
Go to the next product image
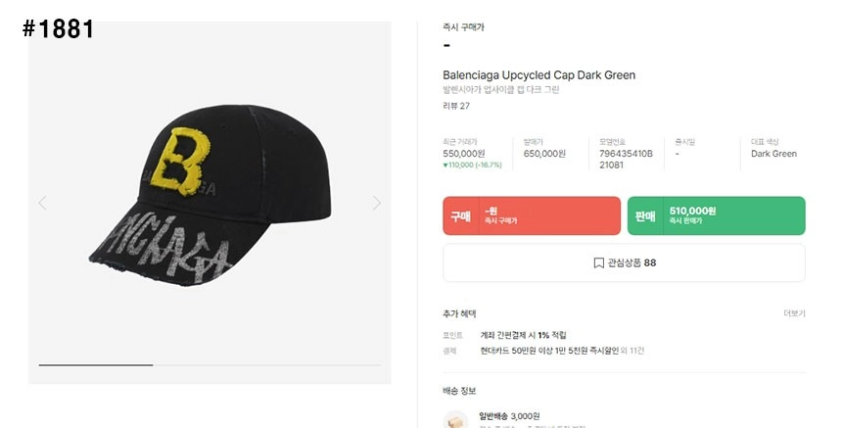point(377,203)
